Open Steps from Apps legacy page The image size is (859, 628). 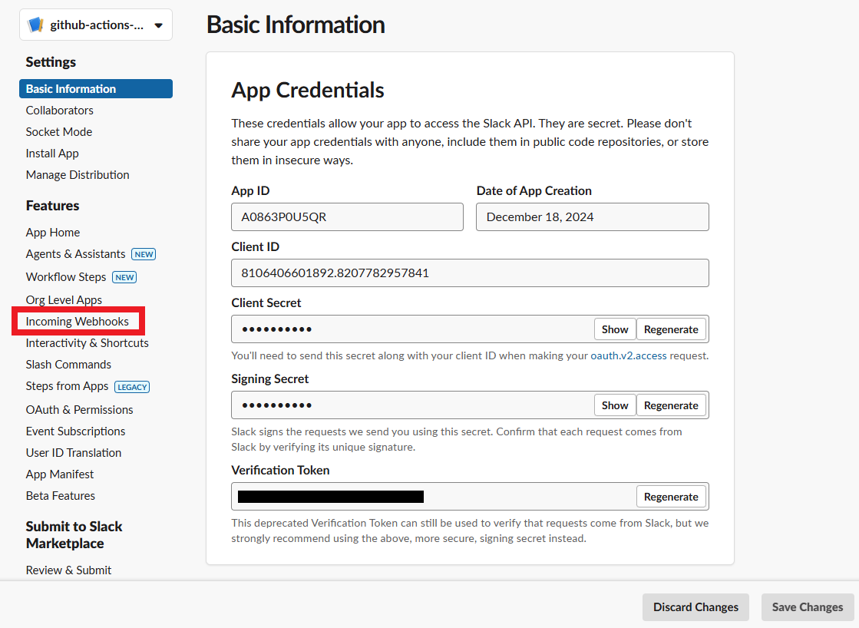pos(67,386)
